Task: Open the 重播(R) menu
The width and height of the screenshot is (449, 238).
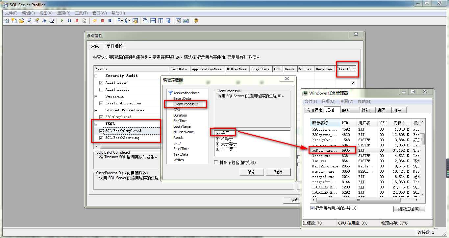Action: pos(64,13)
